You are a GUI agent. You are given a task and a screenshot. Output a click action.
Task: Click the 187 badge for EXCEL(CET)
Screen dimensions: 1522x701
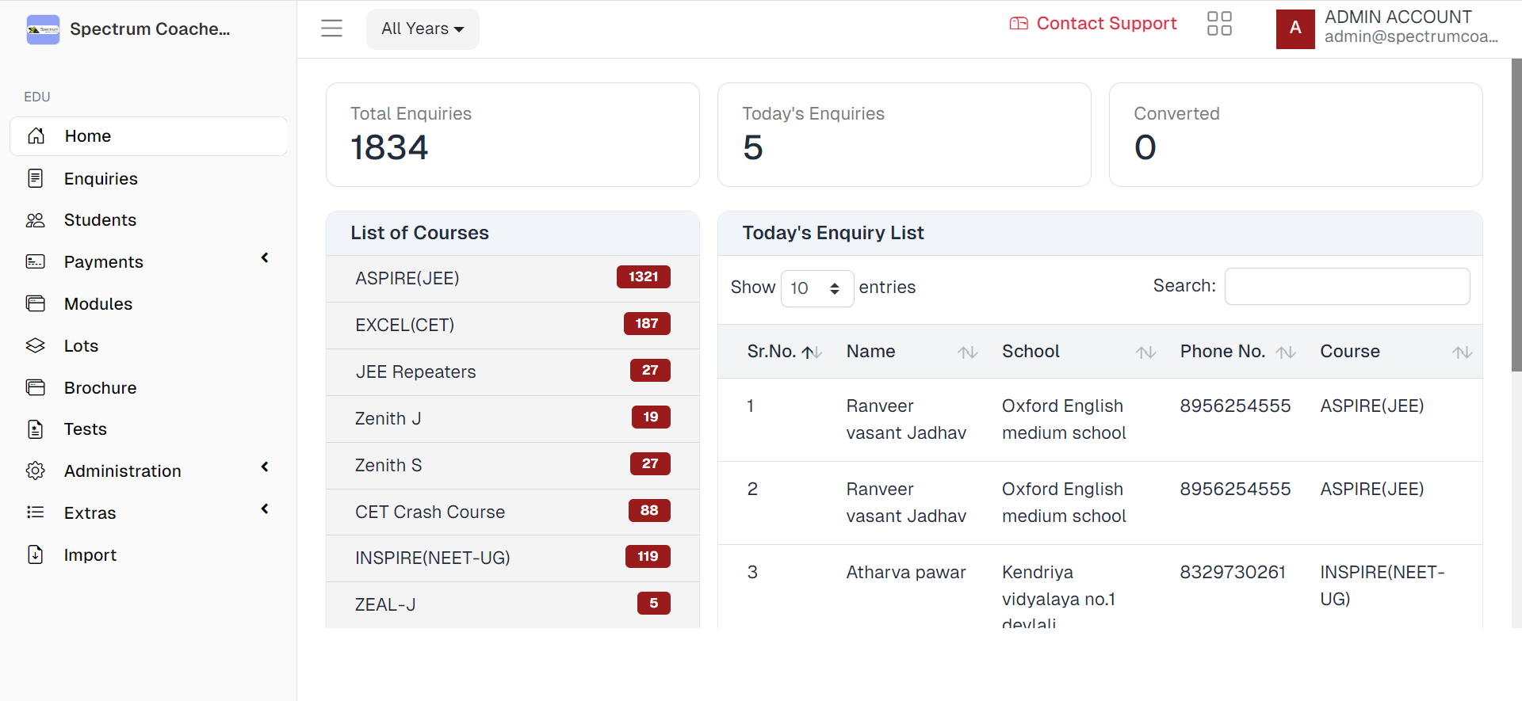pos(647,323)
